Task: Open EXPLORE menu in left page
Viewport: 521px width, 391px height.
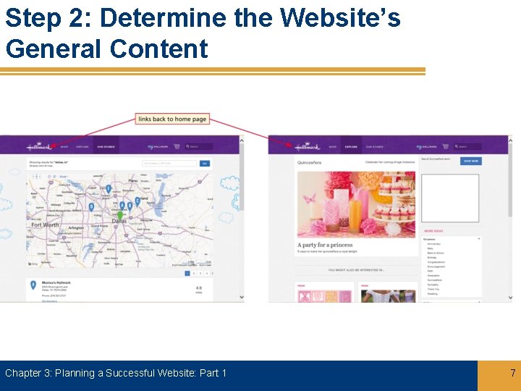Action: coord(82,146)
